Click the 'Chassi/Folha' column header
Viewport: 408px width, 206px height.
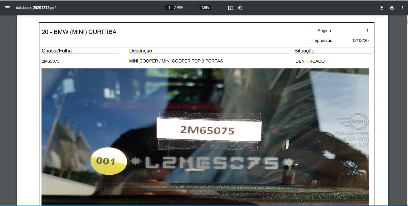point(57,51)
